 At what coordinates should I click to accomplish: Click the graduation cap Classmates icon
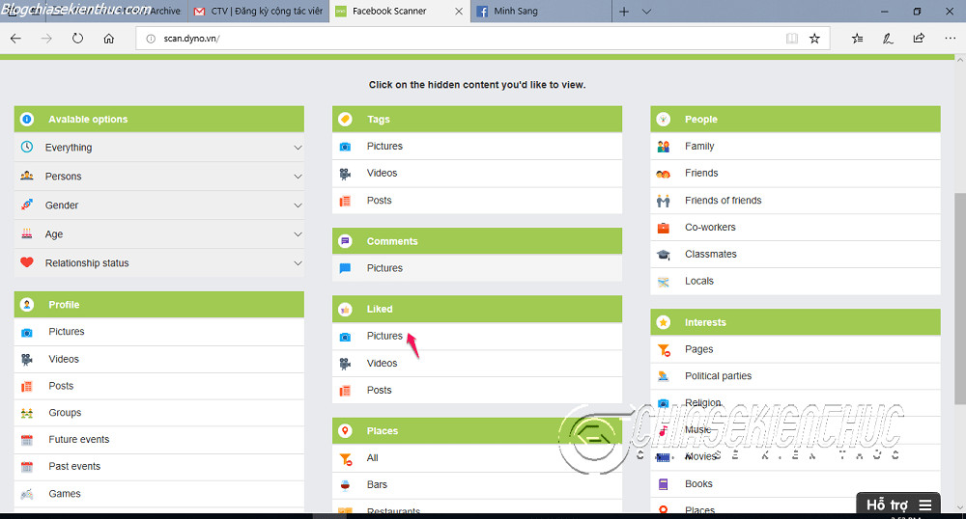tap(664, 255)
